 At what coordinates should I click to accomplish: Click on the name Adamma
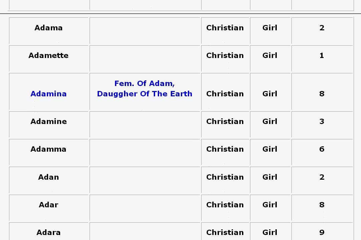pyautogui.click(x=48, y=149)
